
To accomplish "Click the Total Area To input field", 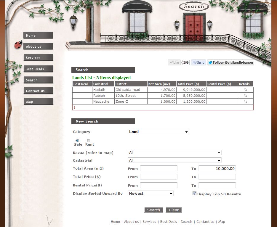I will click(217, 168).
